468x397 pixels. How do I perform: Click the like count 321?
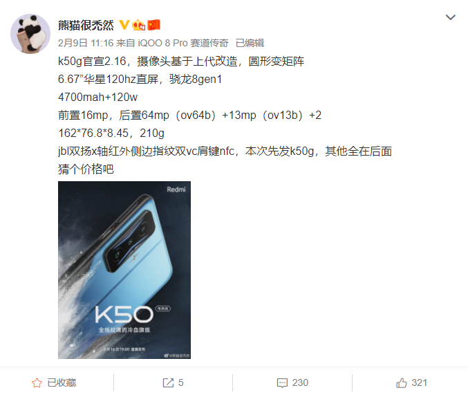(420, 382)
